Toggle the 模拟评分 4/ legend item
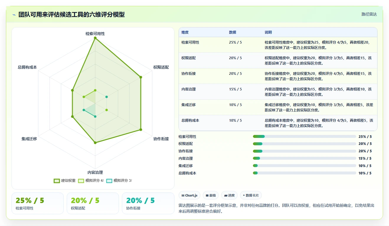Screen dimensions: 389x226 point(91,181)
